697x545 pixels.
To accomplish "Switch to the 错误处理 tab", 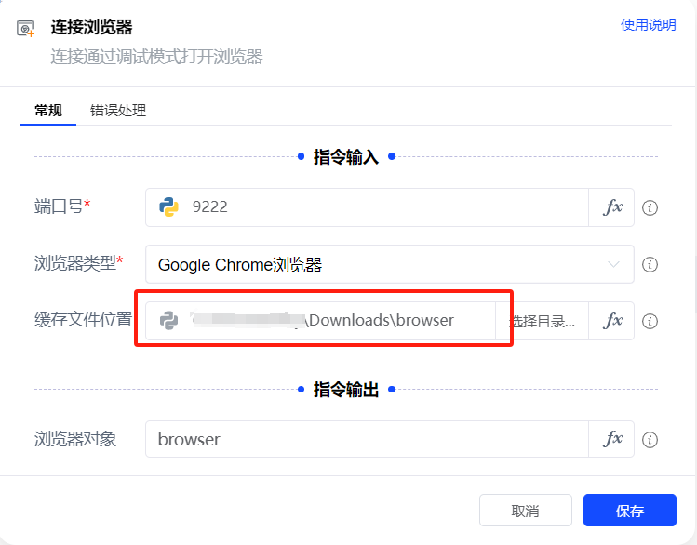I will pos(118,111).
